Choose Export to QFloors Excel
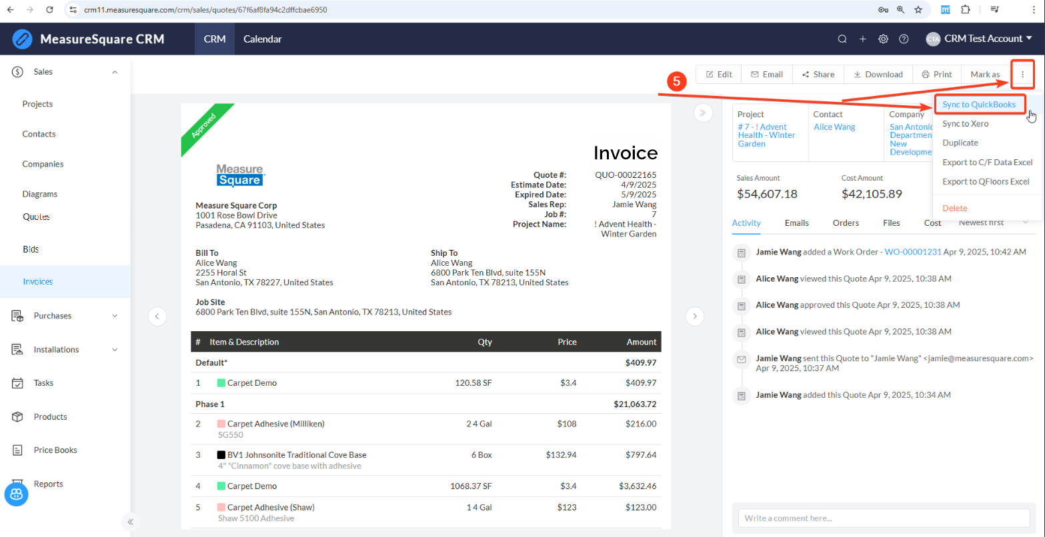Screen dimensions: 1045x537 tap(986, 181)
